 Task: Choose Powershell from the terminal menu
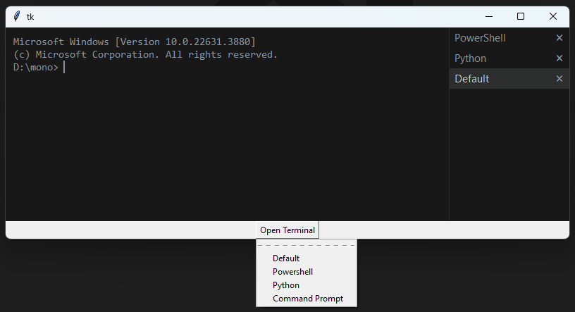(307, 272)
